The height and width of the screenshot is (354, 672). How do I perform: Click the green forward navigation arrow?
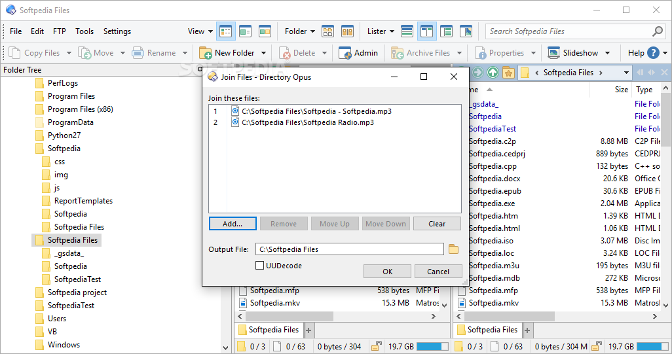(478, 73)
